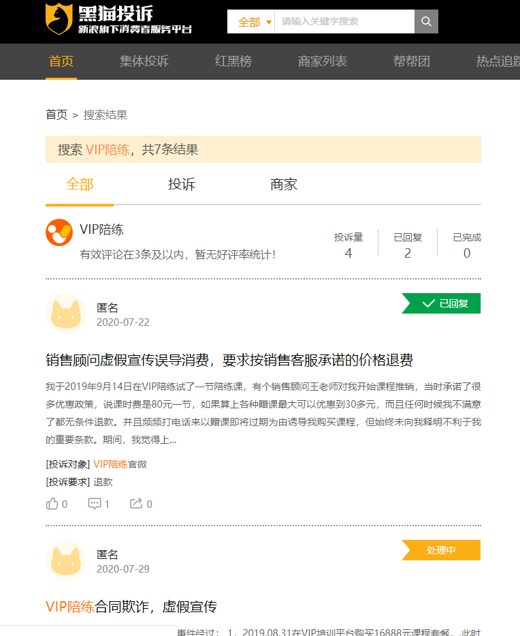This screenshot has height=636, width=520.
Task: Click cat avatar of 2020-07-22 complaint
Action: pyautogui.click(x=66, y=314)
